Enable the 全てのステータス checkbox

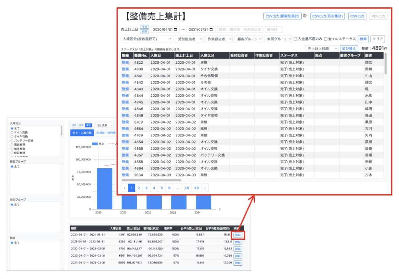326,39
